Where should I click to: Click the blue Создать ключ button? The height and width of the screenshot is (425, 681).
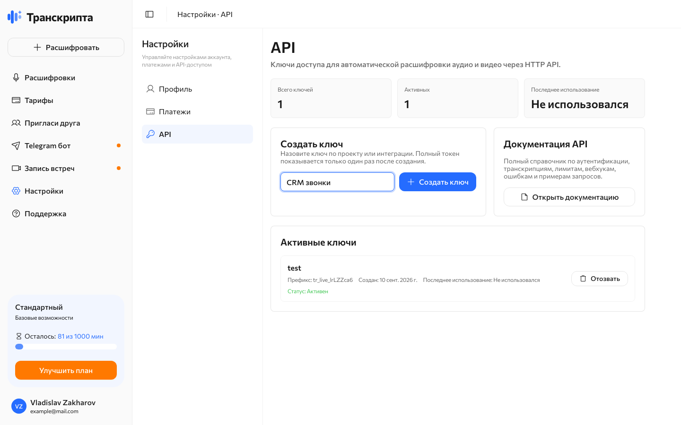437,182
